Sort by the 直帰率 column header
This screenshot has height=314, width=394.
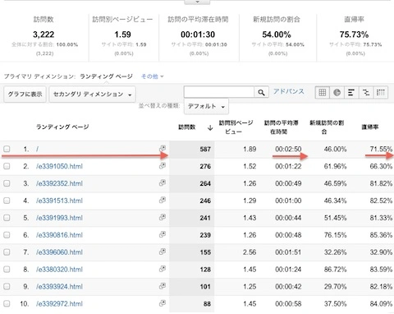coord(370,127)
